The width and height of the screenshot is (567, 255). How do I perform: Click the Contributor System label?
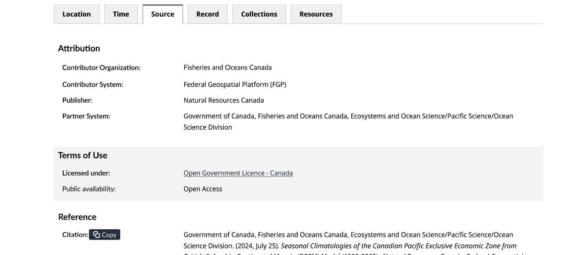[x=93, y=85]
